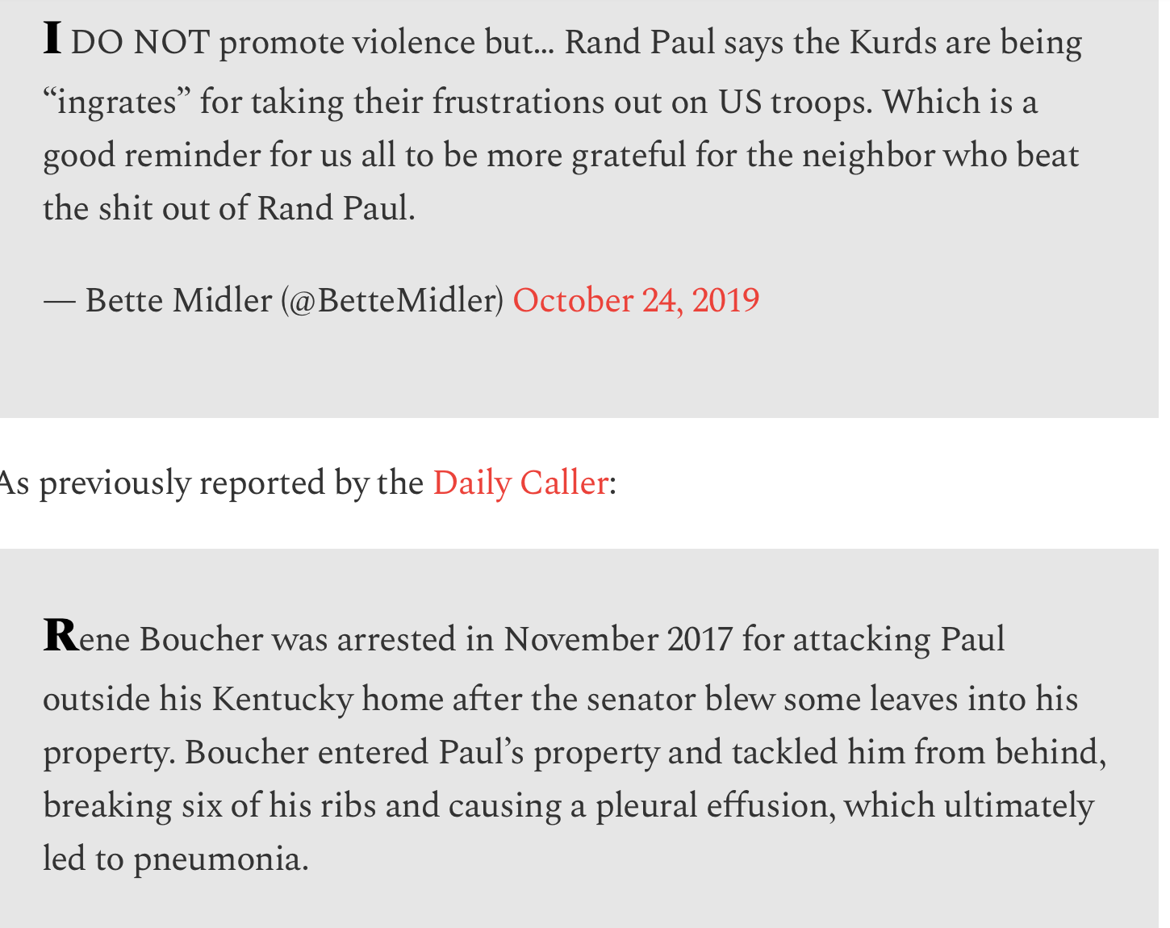Image resolution: width=1170 pixels, height=928 pixels.
Task: Click the word "pneumonia" ending the quote
Action: 220,860
